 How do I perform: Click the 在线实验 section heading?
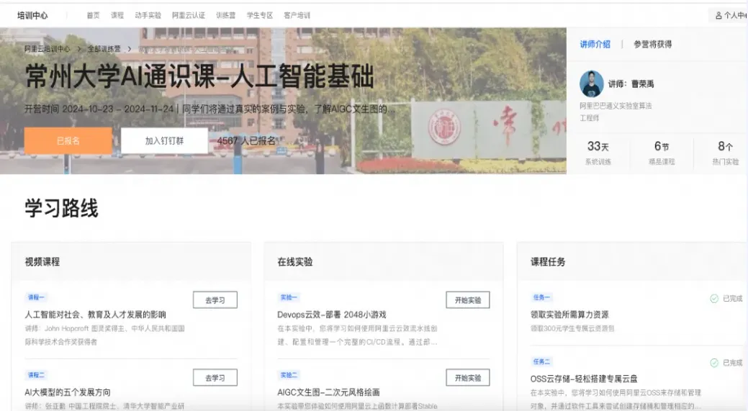[x=295, y=261]
